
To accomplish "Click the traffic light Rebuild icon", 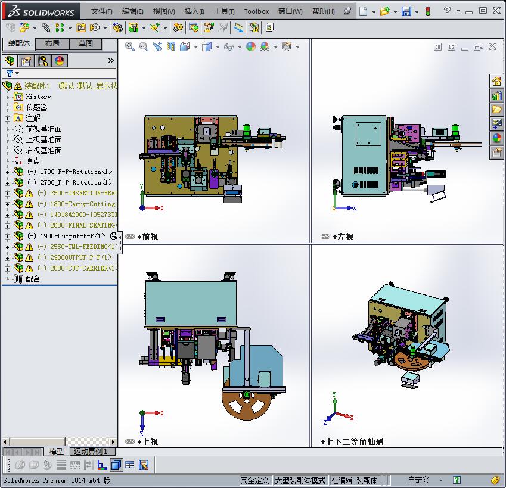I will pos(428,11).
